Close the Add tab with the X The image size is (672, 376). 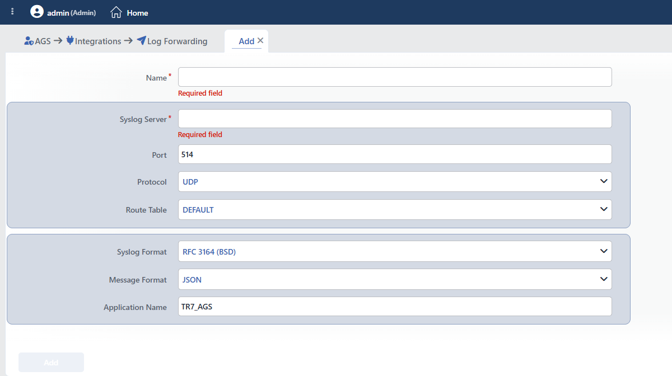coord(260,41)
